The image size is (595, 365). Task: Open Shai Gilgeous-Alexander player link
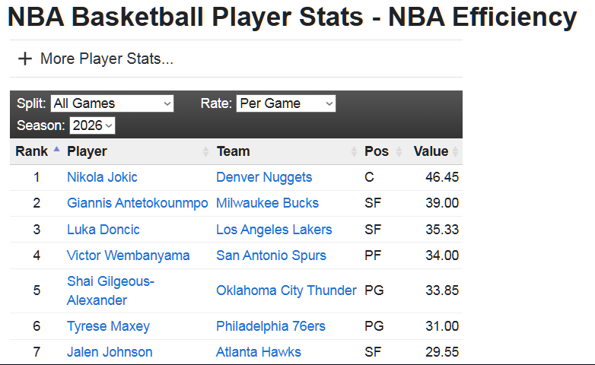click(x=110, y=290)
